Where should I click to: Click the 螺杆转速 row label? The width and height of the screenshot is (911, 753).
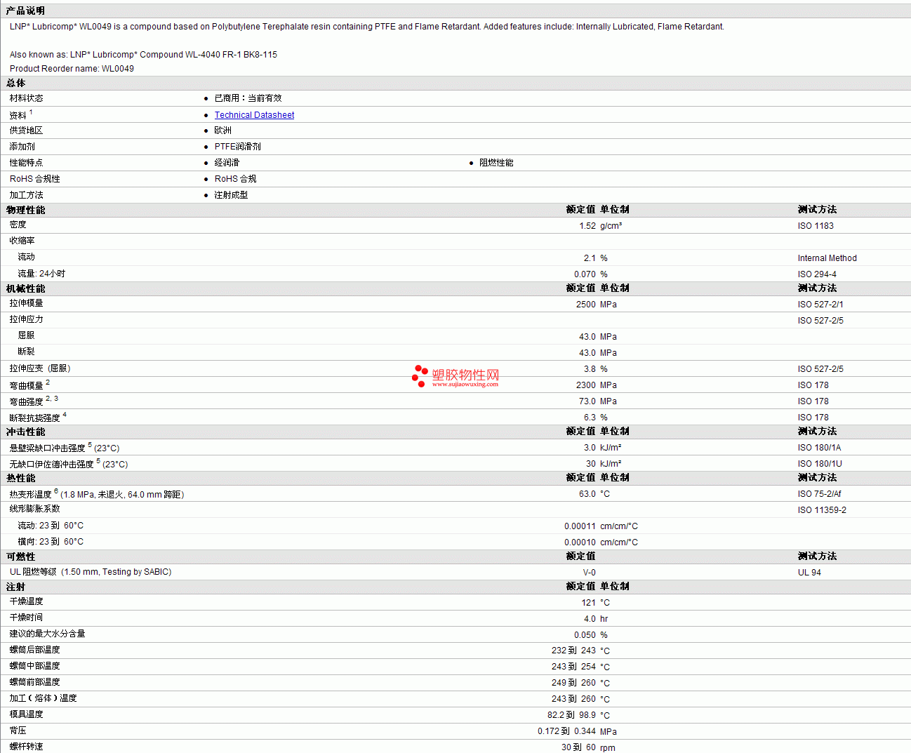click(27, 747)
